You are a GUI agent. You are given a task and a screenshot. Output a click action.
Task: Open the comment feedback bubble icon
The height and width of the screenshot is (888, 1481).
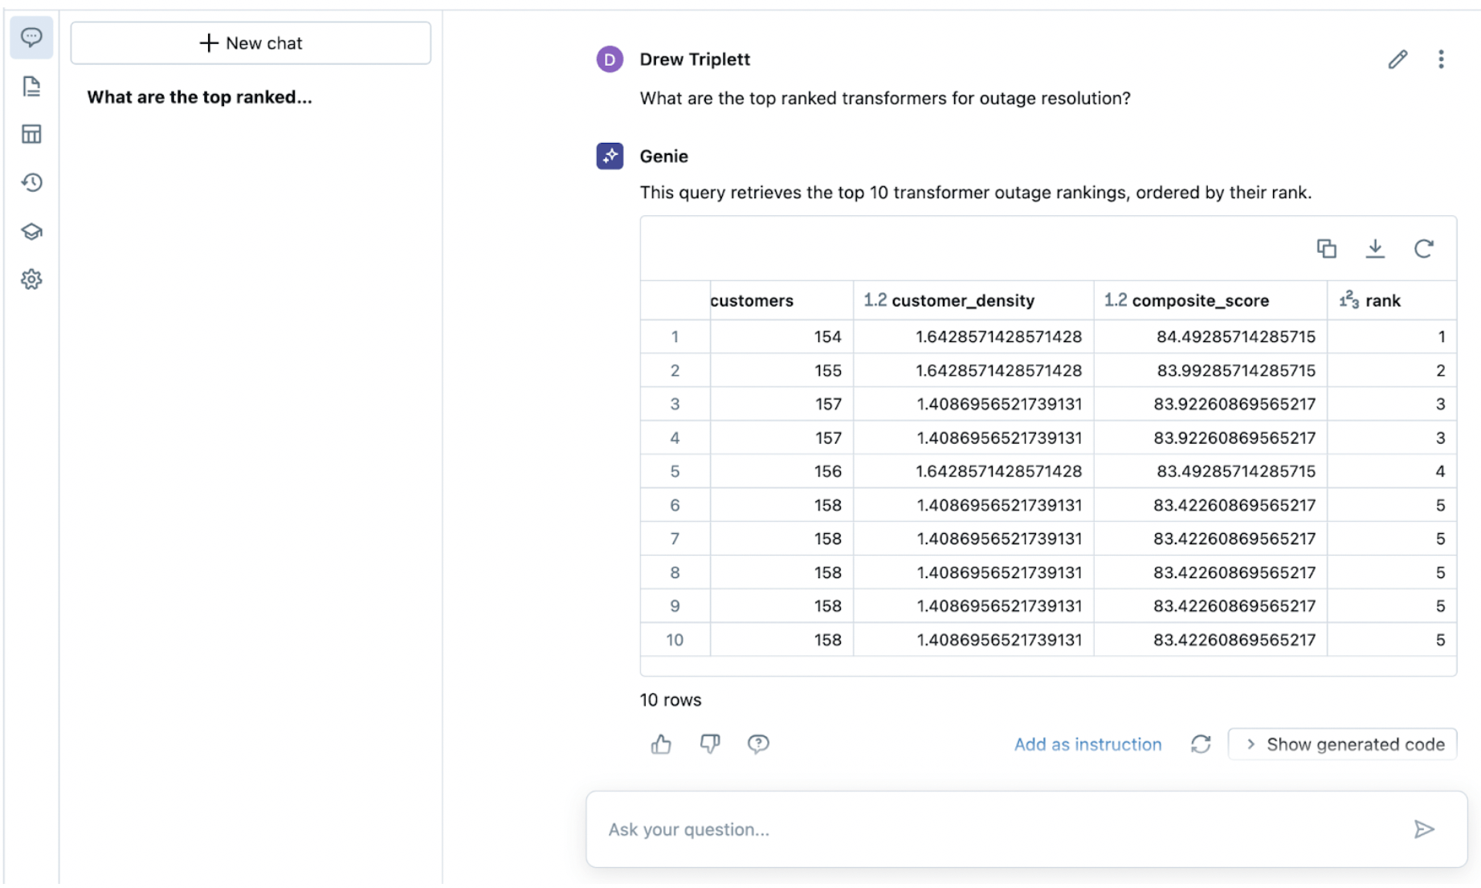(x=758, y=744)
